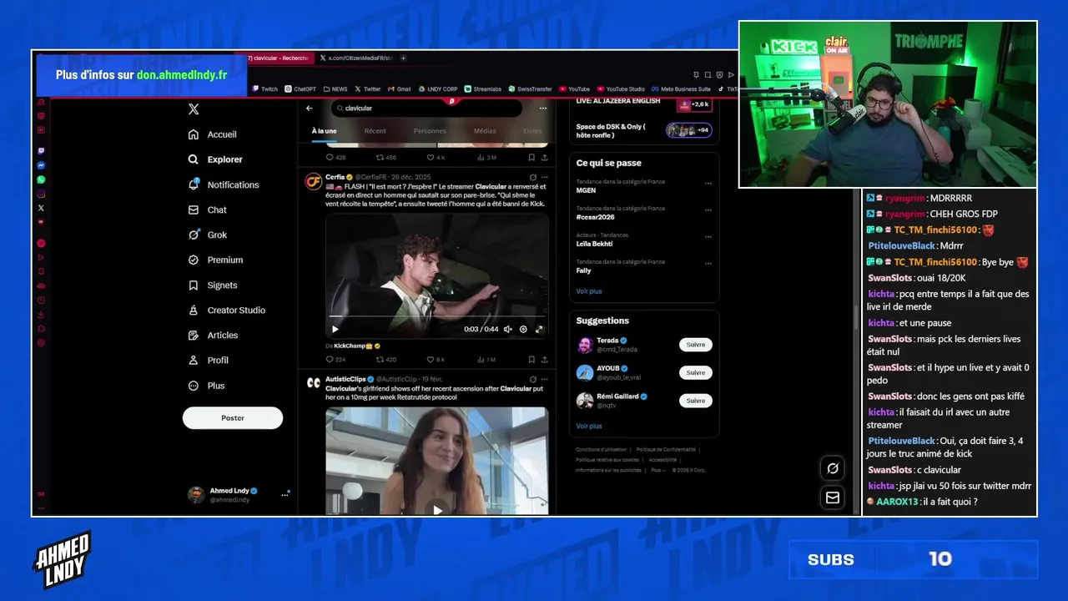This screenshot has height=601, width=1068.
Task: Repost the Cerfia tweet (420)
Action: 386,360
